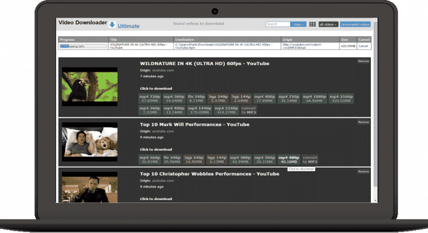This screenshot has height=233, width=428.
Task: Convert Mark Will Performances to MP3
Action: click(x=310, y=159)
